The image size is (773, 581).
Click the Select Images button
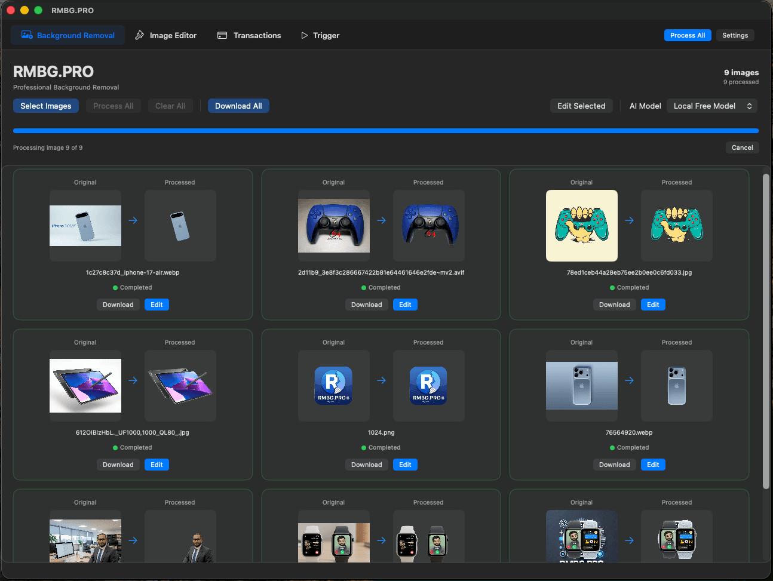pos(46,106)
